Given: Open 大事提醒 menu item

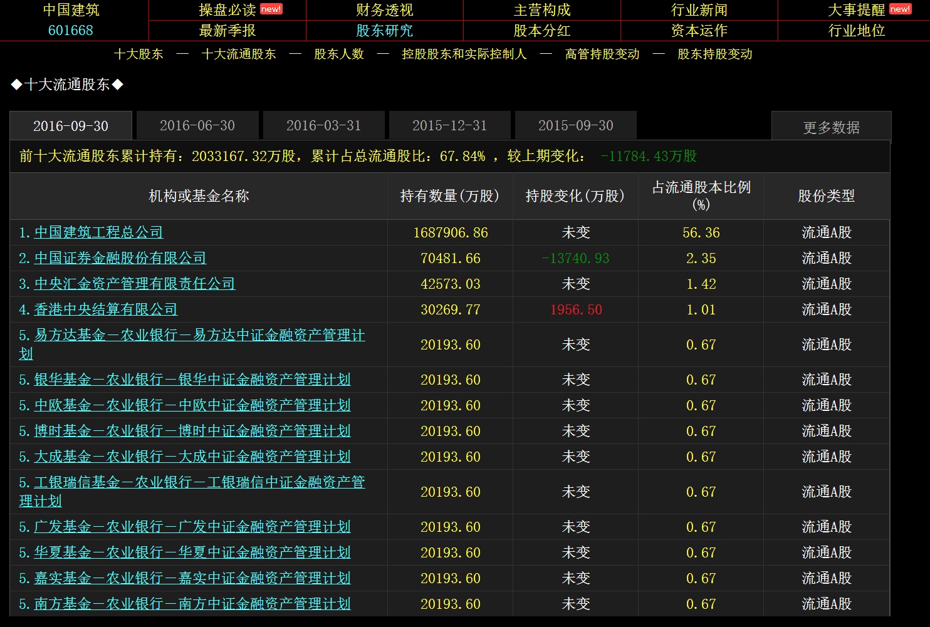Looking at the screenshot, I should pyautogui.click(x=856, y=10).
